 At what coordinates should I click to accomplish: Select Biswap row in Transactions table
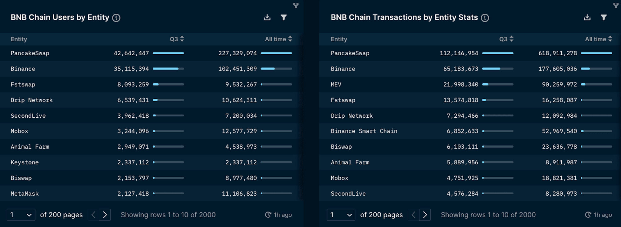tap(470, 147)
